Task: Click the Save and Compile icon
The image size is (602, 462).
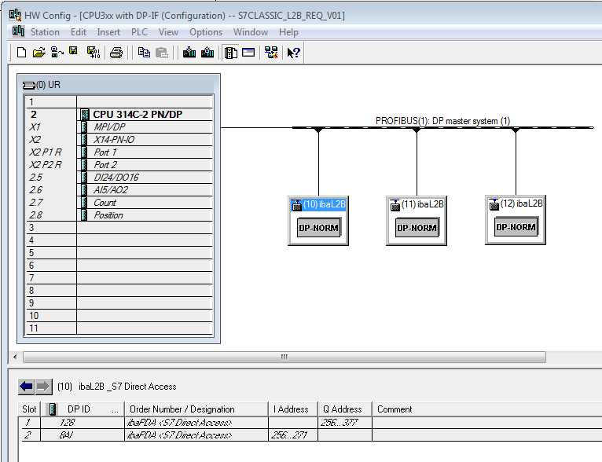Action: 93,53
